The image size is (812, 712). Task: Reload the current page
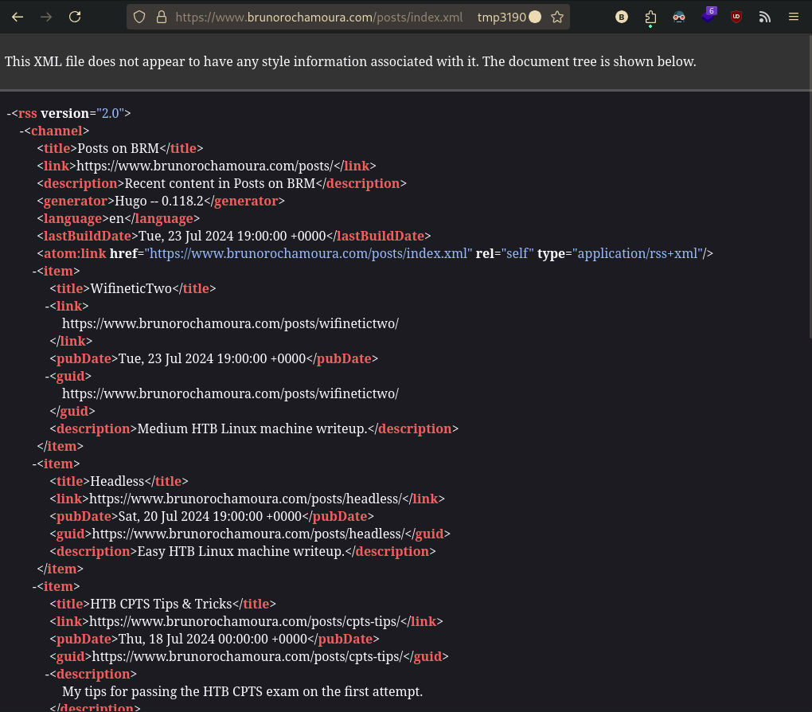75,17
